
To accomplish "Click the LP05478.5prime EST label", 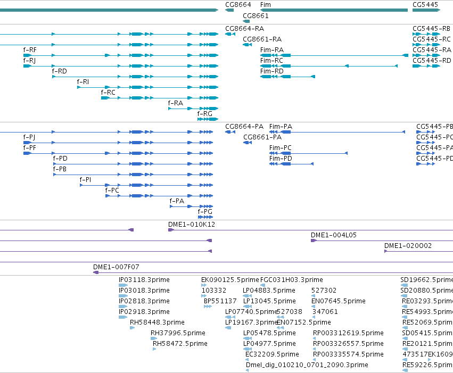I will pos(269,334).
